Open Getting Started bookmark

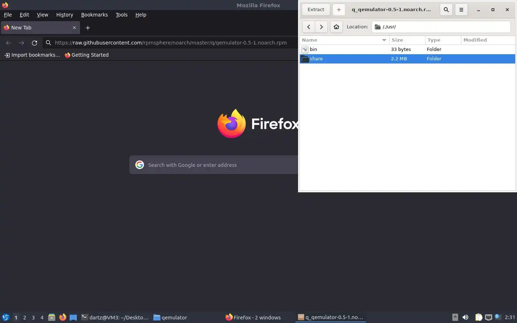87,55
